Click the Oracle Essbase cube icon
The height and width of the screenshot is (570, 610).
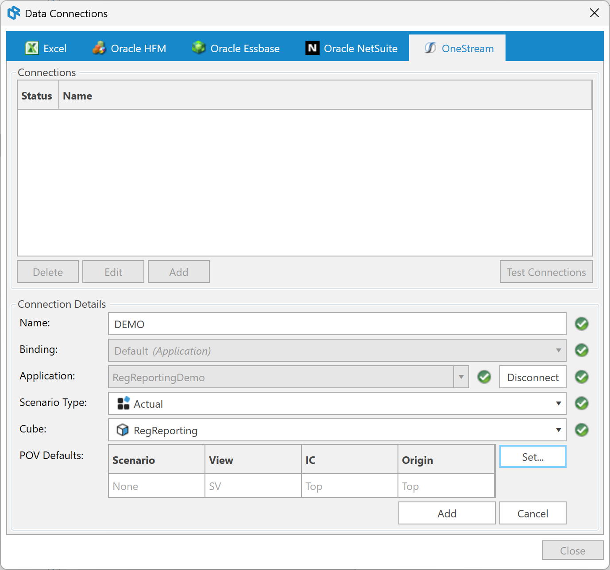[199, 47]
